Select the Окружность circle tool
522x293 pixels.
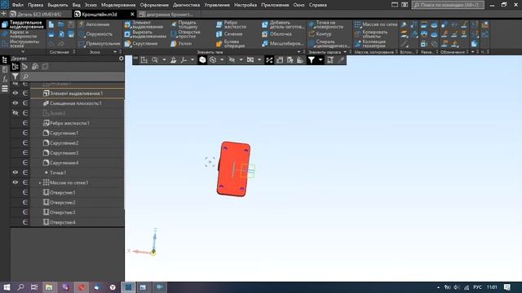tap(95, 34)
